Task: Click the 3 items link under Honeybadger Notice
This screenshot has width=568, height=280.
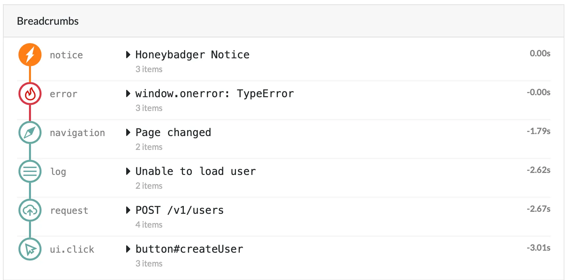Action: [x=149, y=69]
